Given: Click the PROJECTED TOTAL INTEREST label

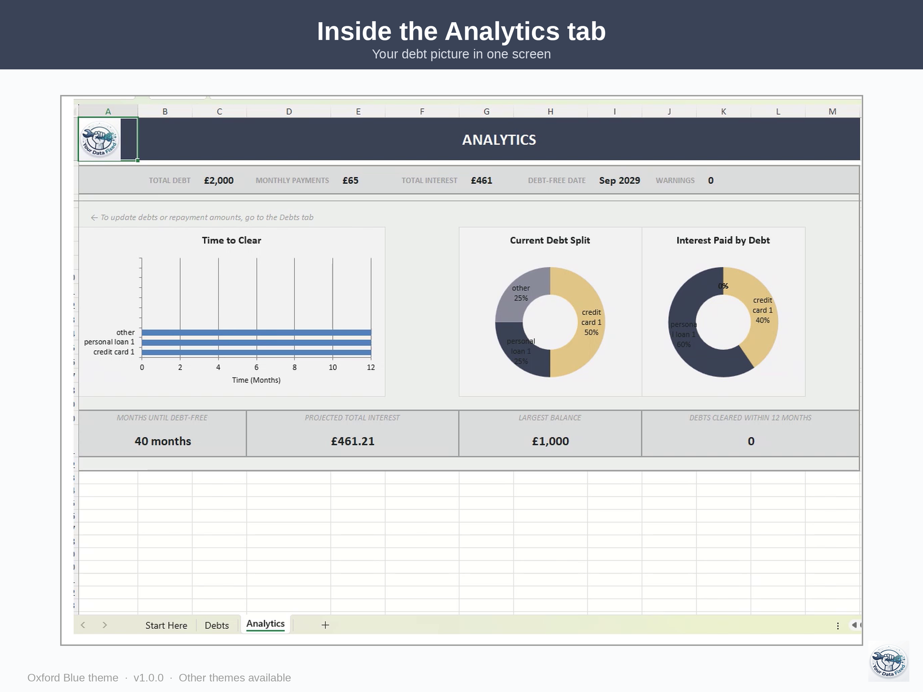Looking at the screenshot, I should [352, 417].
